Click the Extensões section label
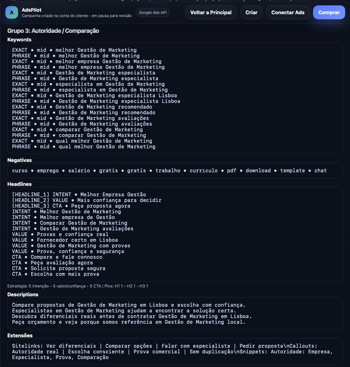The width and height of the screenshot is (350, 367). (20, 335)
